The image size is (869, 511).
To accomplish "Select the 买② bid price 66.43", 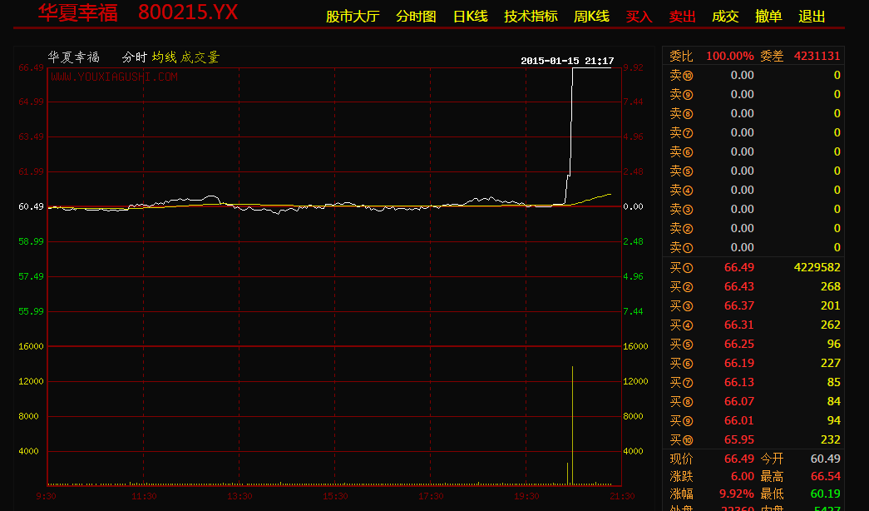I will tap(739, 286).
